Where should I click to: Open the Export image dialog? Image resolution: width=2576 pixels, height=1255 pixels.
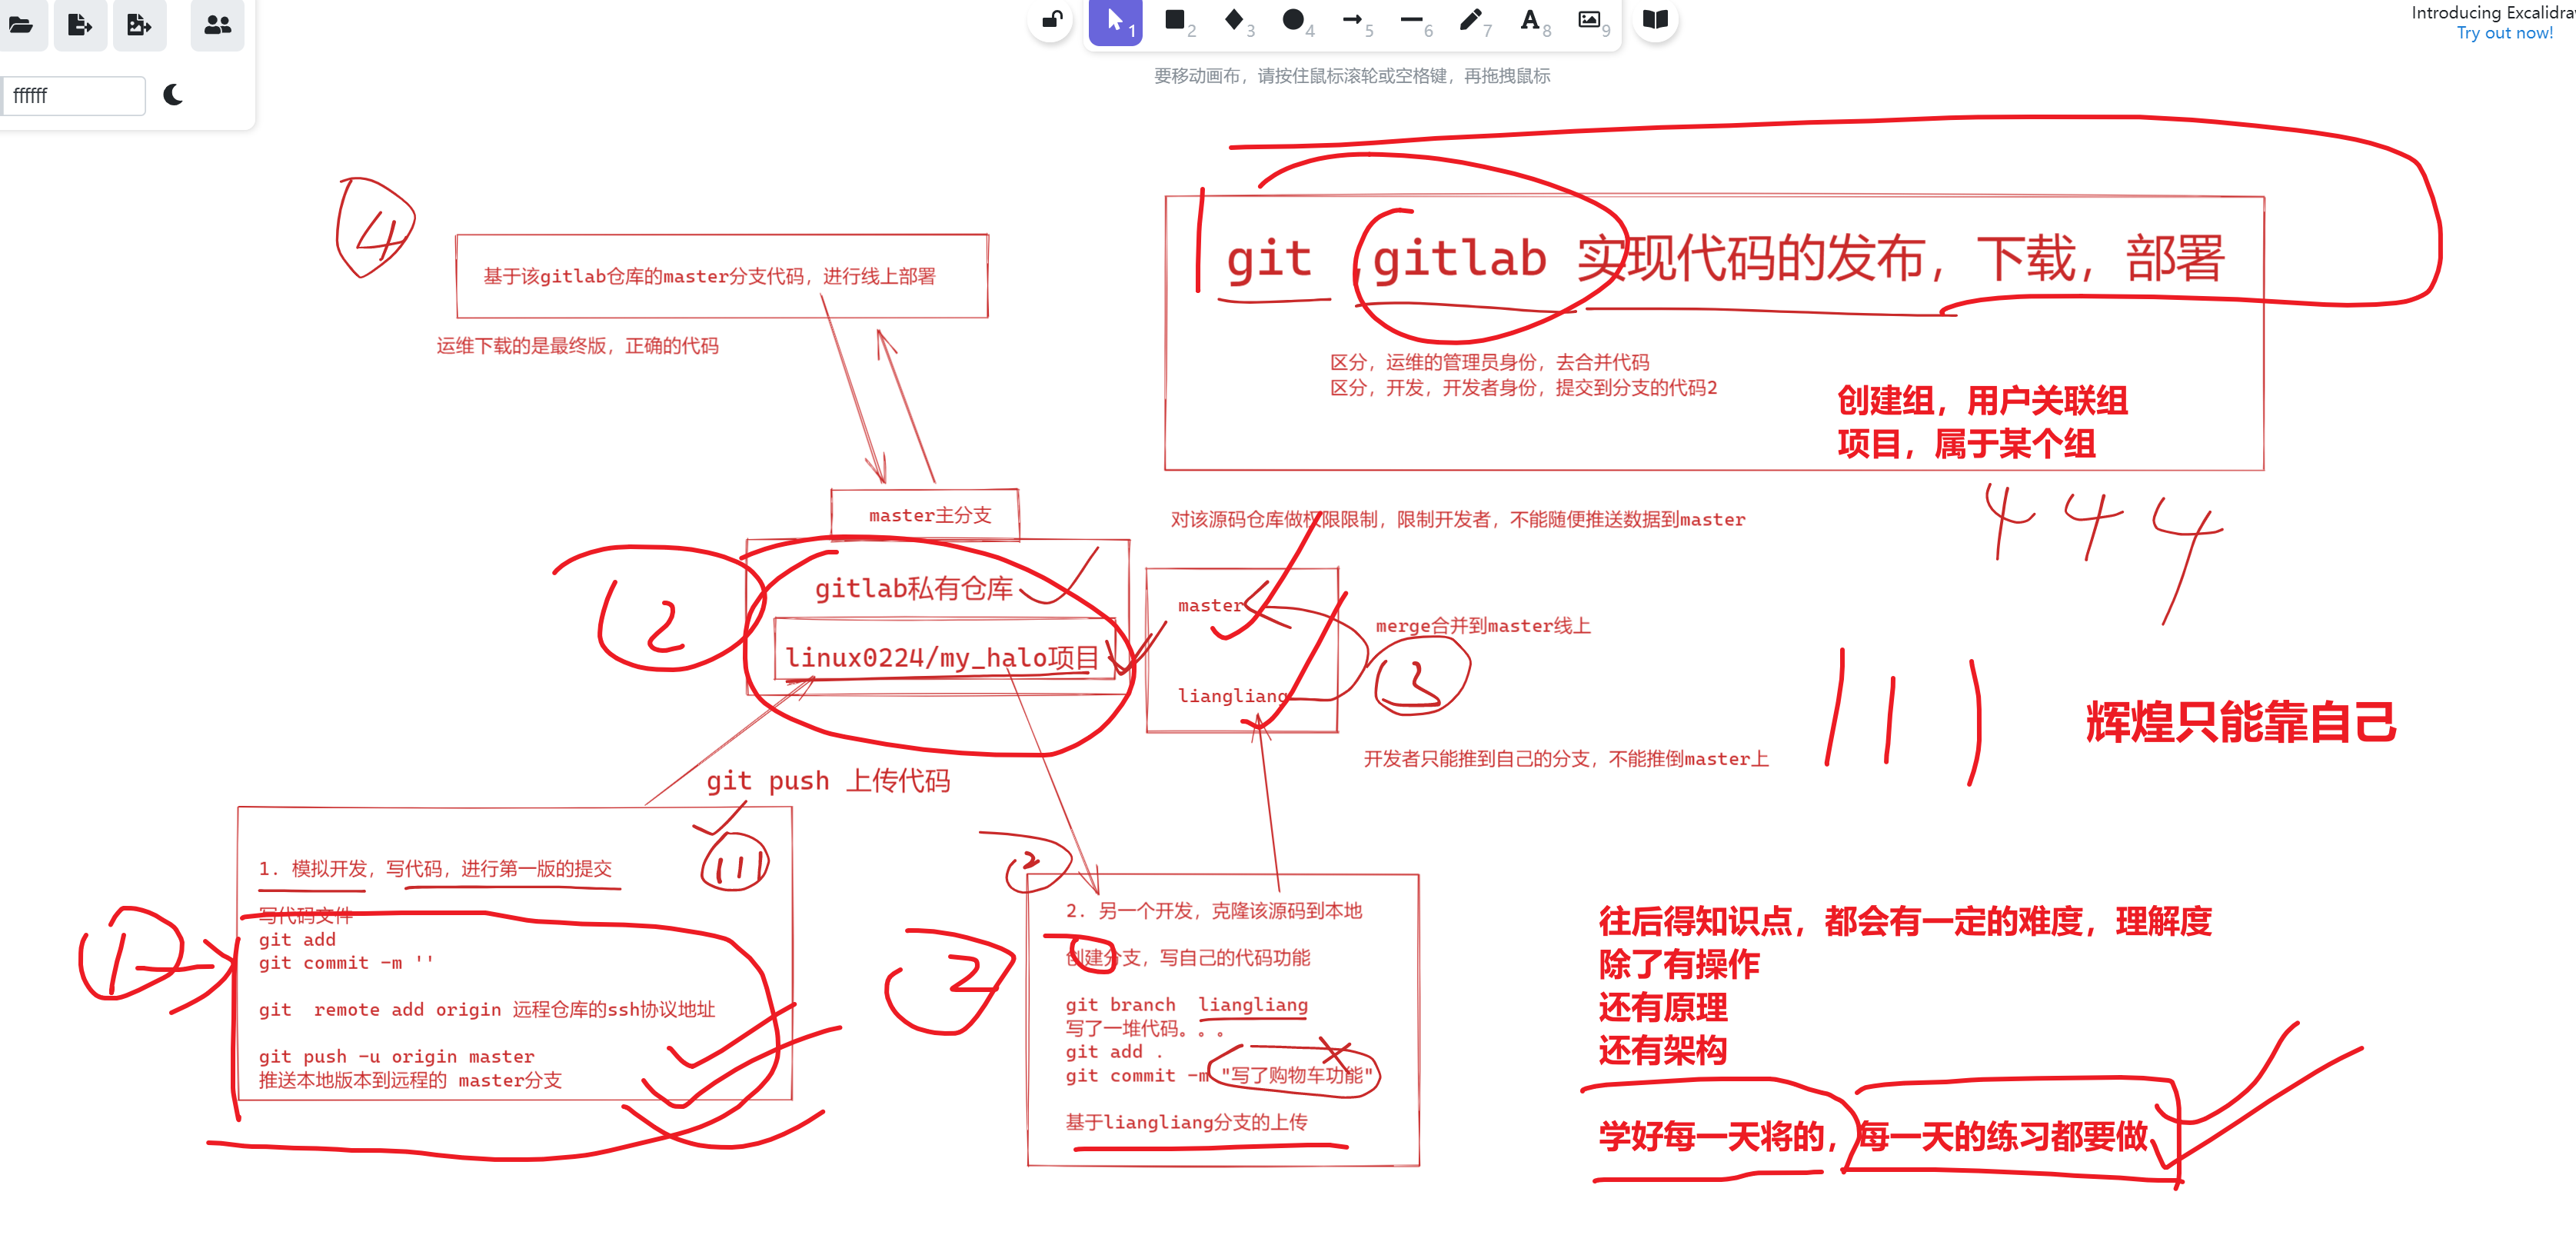pos(139,24)
